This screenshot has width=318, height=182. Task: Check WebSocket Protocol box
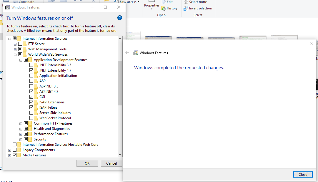(31, 118)
